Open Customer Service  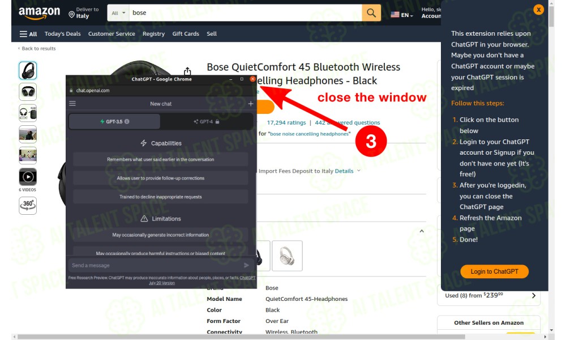click(112, 33)
